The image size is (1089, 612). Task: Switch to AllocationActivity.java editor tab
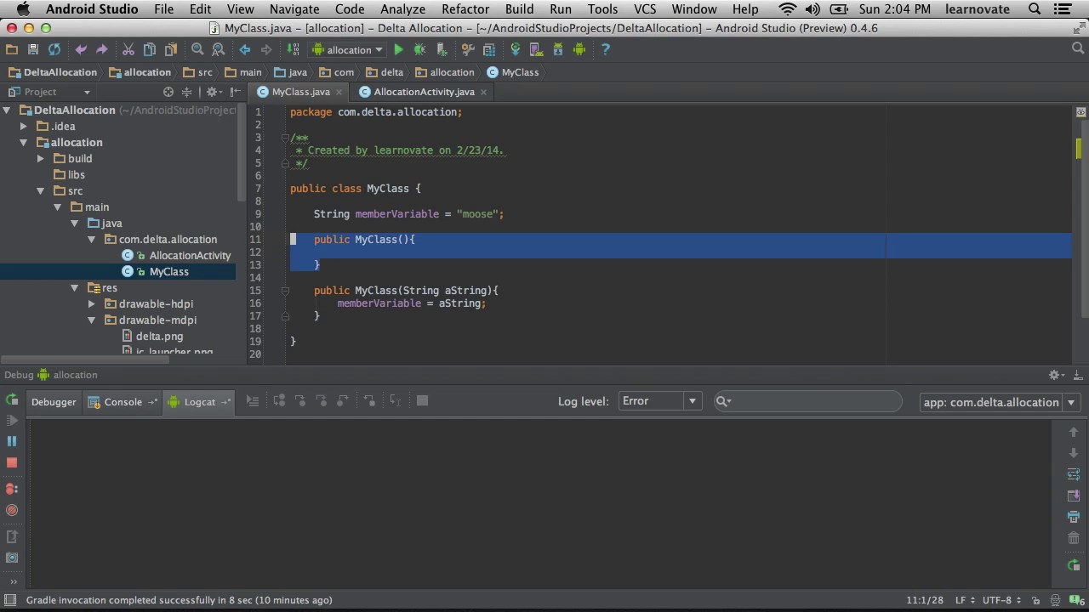[424, 92]
